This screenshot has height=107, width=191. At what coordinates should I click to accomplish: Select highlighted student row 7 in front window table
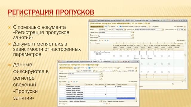click(97, 98)
